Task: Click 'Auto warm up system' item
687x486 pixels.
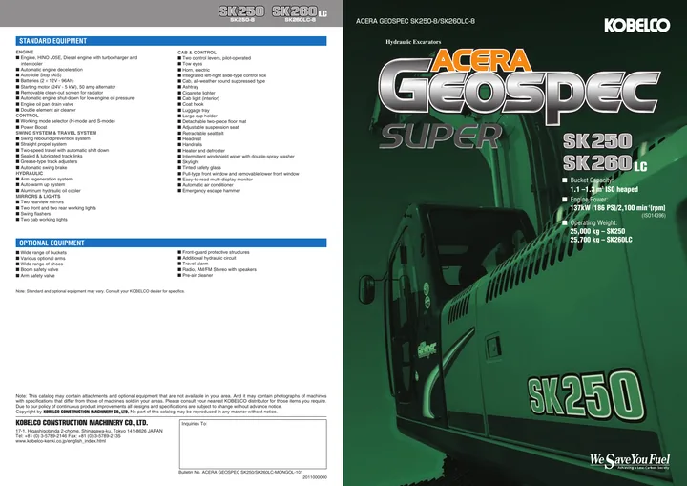Action: [x=43, y=184]
